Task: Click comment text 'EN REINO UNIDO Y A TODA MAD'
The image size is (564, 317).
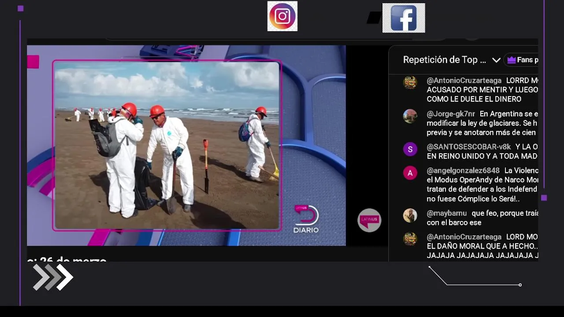Action: click(x=482, y=156)
